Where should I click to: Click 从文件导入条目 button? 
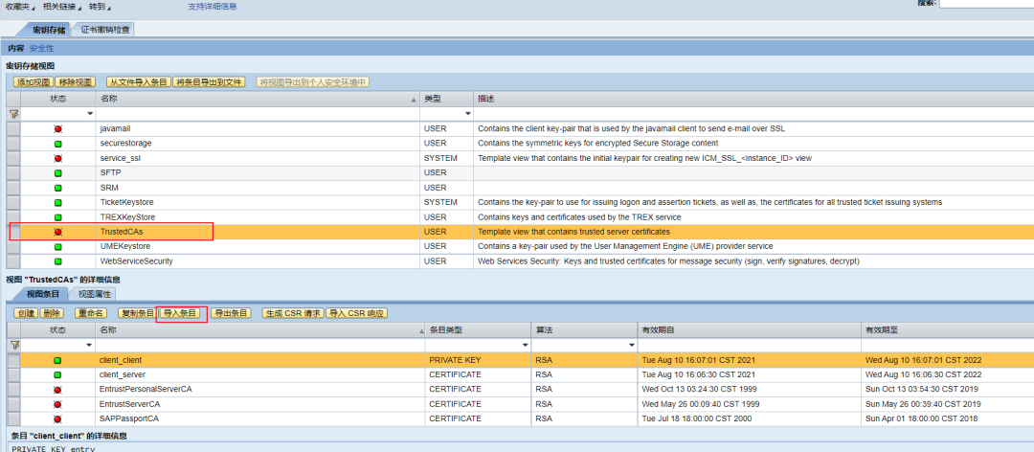click(x=139, y=82)
